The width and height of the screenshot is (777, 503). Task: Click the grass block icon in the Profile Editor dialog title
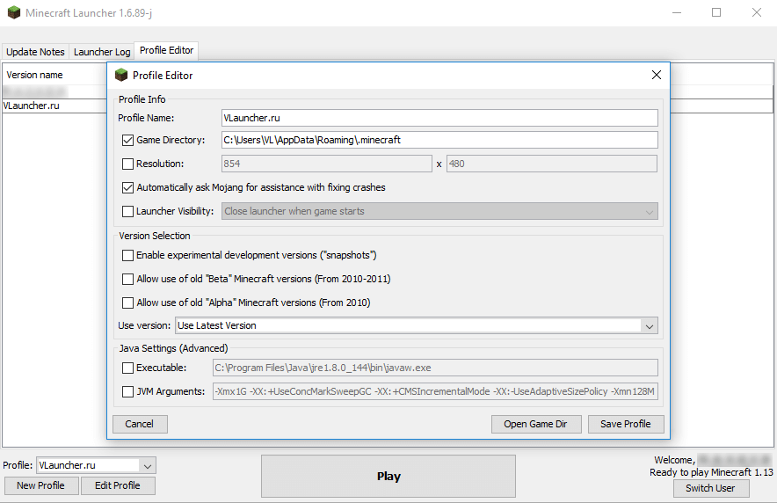121,75
